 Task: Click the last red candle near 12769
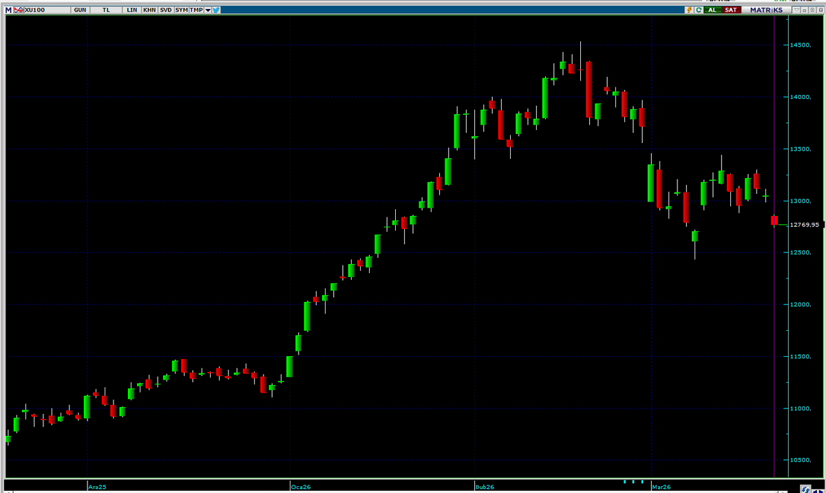tap(774, 220)
